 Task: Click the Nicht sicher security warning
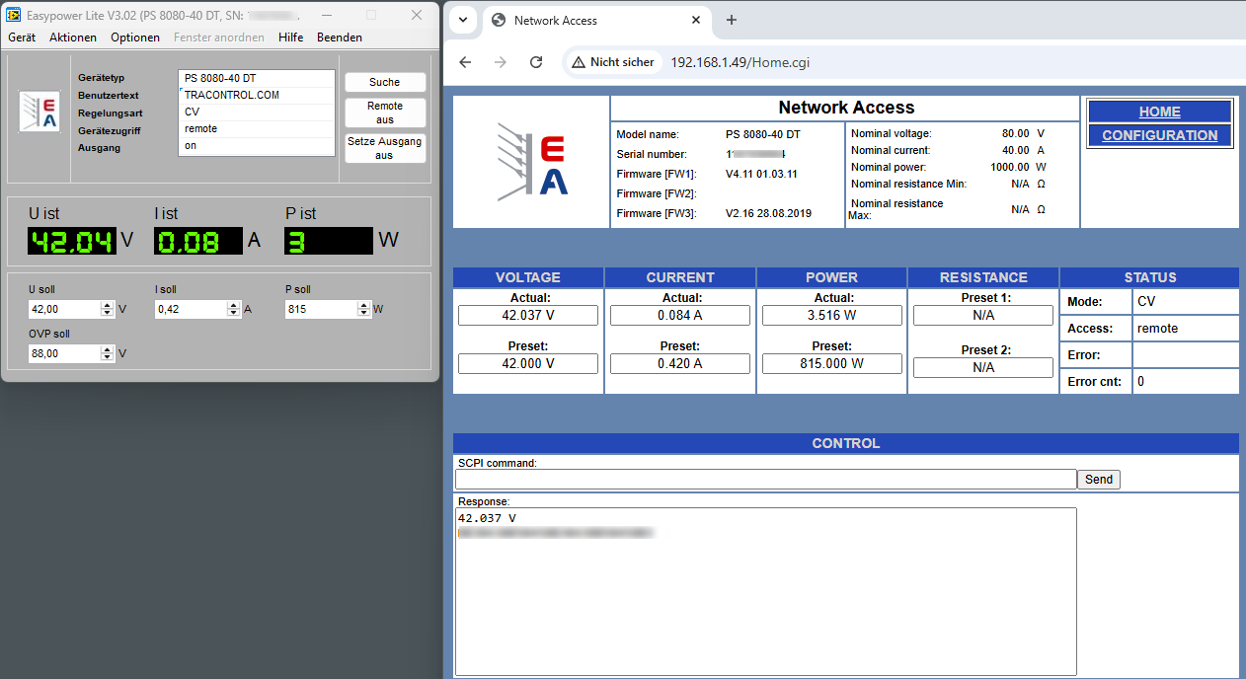612,62
